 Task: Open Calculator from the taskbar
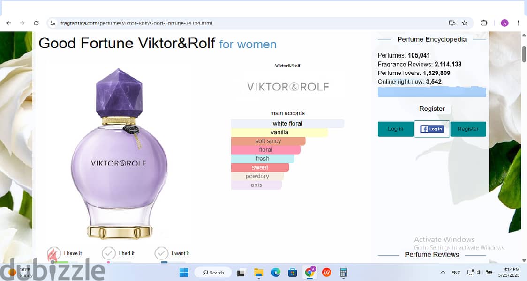343,273
